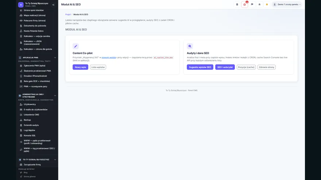Click the Administracja CMS i utrzymanie header
Screen dimensions: 321x180
click(x=33, y=96)
